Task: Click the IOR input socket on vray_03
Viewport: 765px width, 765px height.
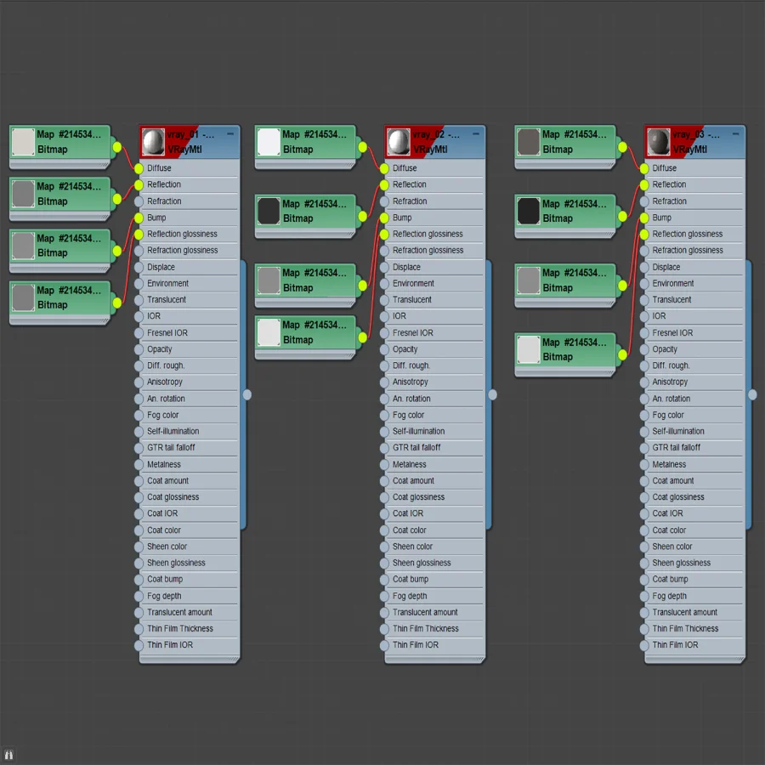Action: pyautogui.click(x=644, y=317)
